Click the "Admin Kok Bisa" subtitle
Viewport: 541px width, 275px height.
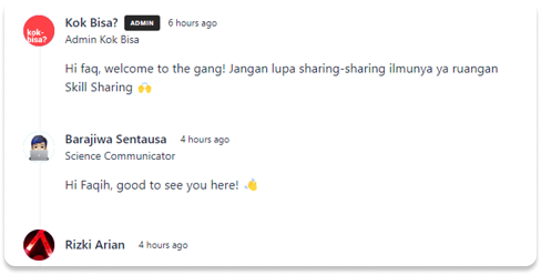pos(102,40)
